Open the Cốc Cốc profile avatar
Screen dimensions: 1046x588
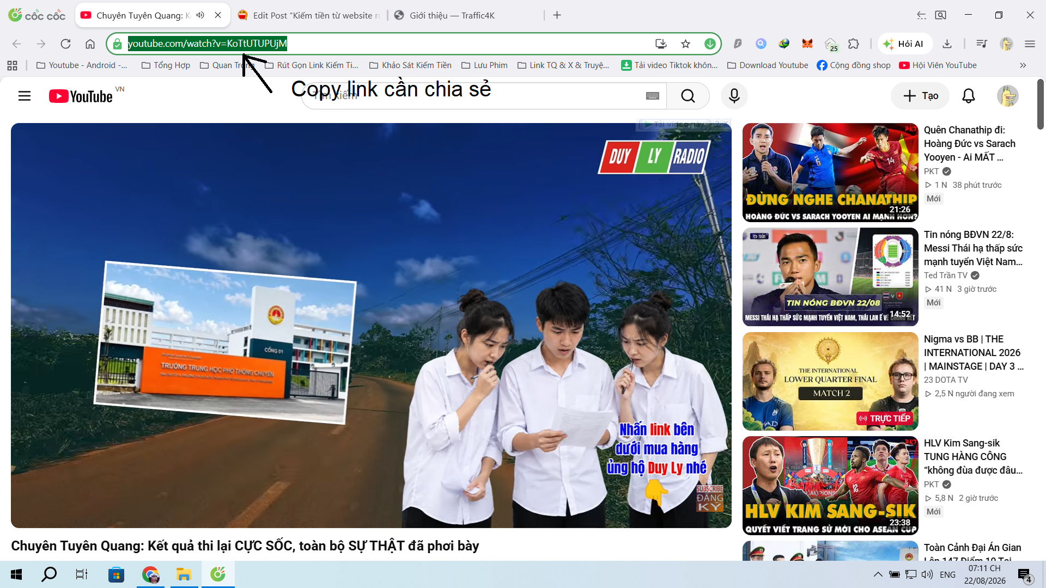tap(1006, 44)
